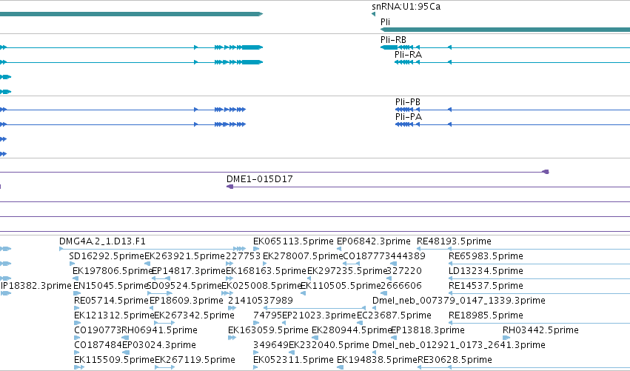Select the RE30628.5prime label
630x371 pixels.
click(455, 360)
